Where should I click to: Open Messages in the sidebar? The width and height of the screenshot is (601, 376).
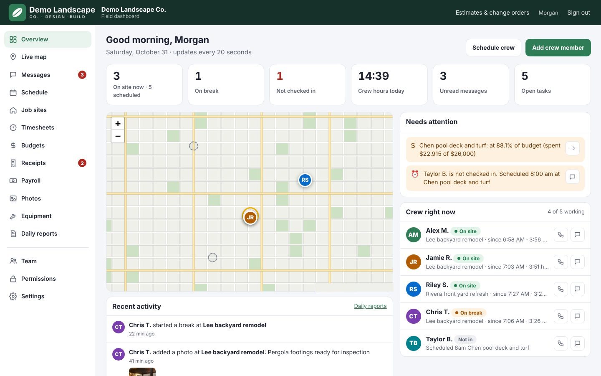click(48, 75)
